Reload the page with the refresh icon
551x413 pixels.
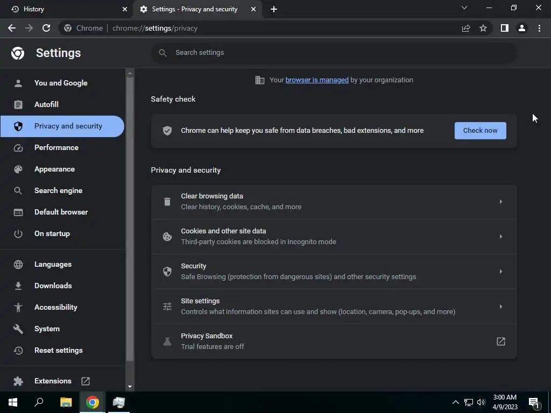coord(46,28)
